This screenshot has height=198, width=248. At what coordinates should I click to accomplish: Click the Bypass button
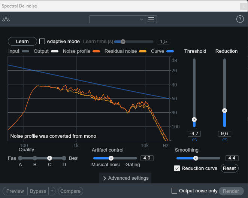38,191
